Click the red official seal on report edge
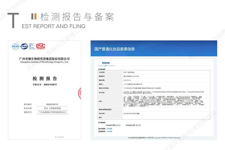225x150 pixels. (x=79, y=93)
